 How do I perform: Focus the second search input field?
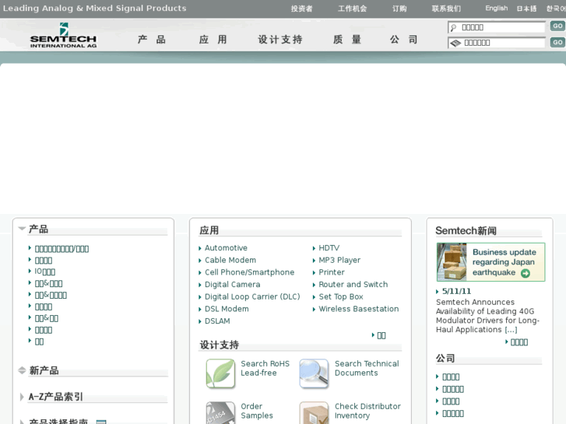497,43
